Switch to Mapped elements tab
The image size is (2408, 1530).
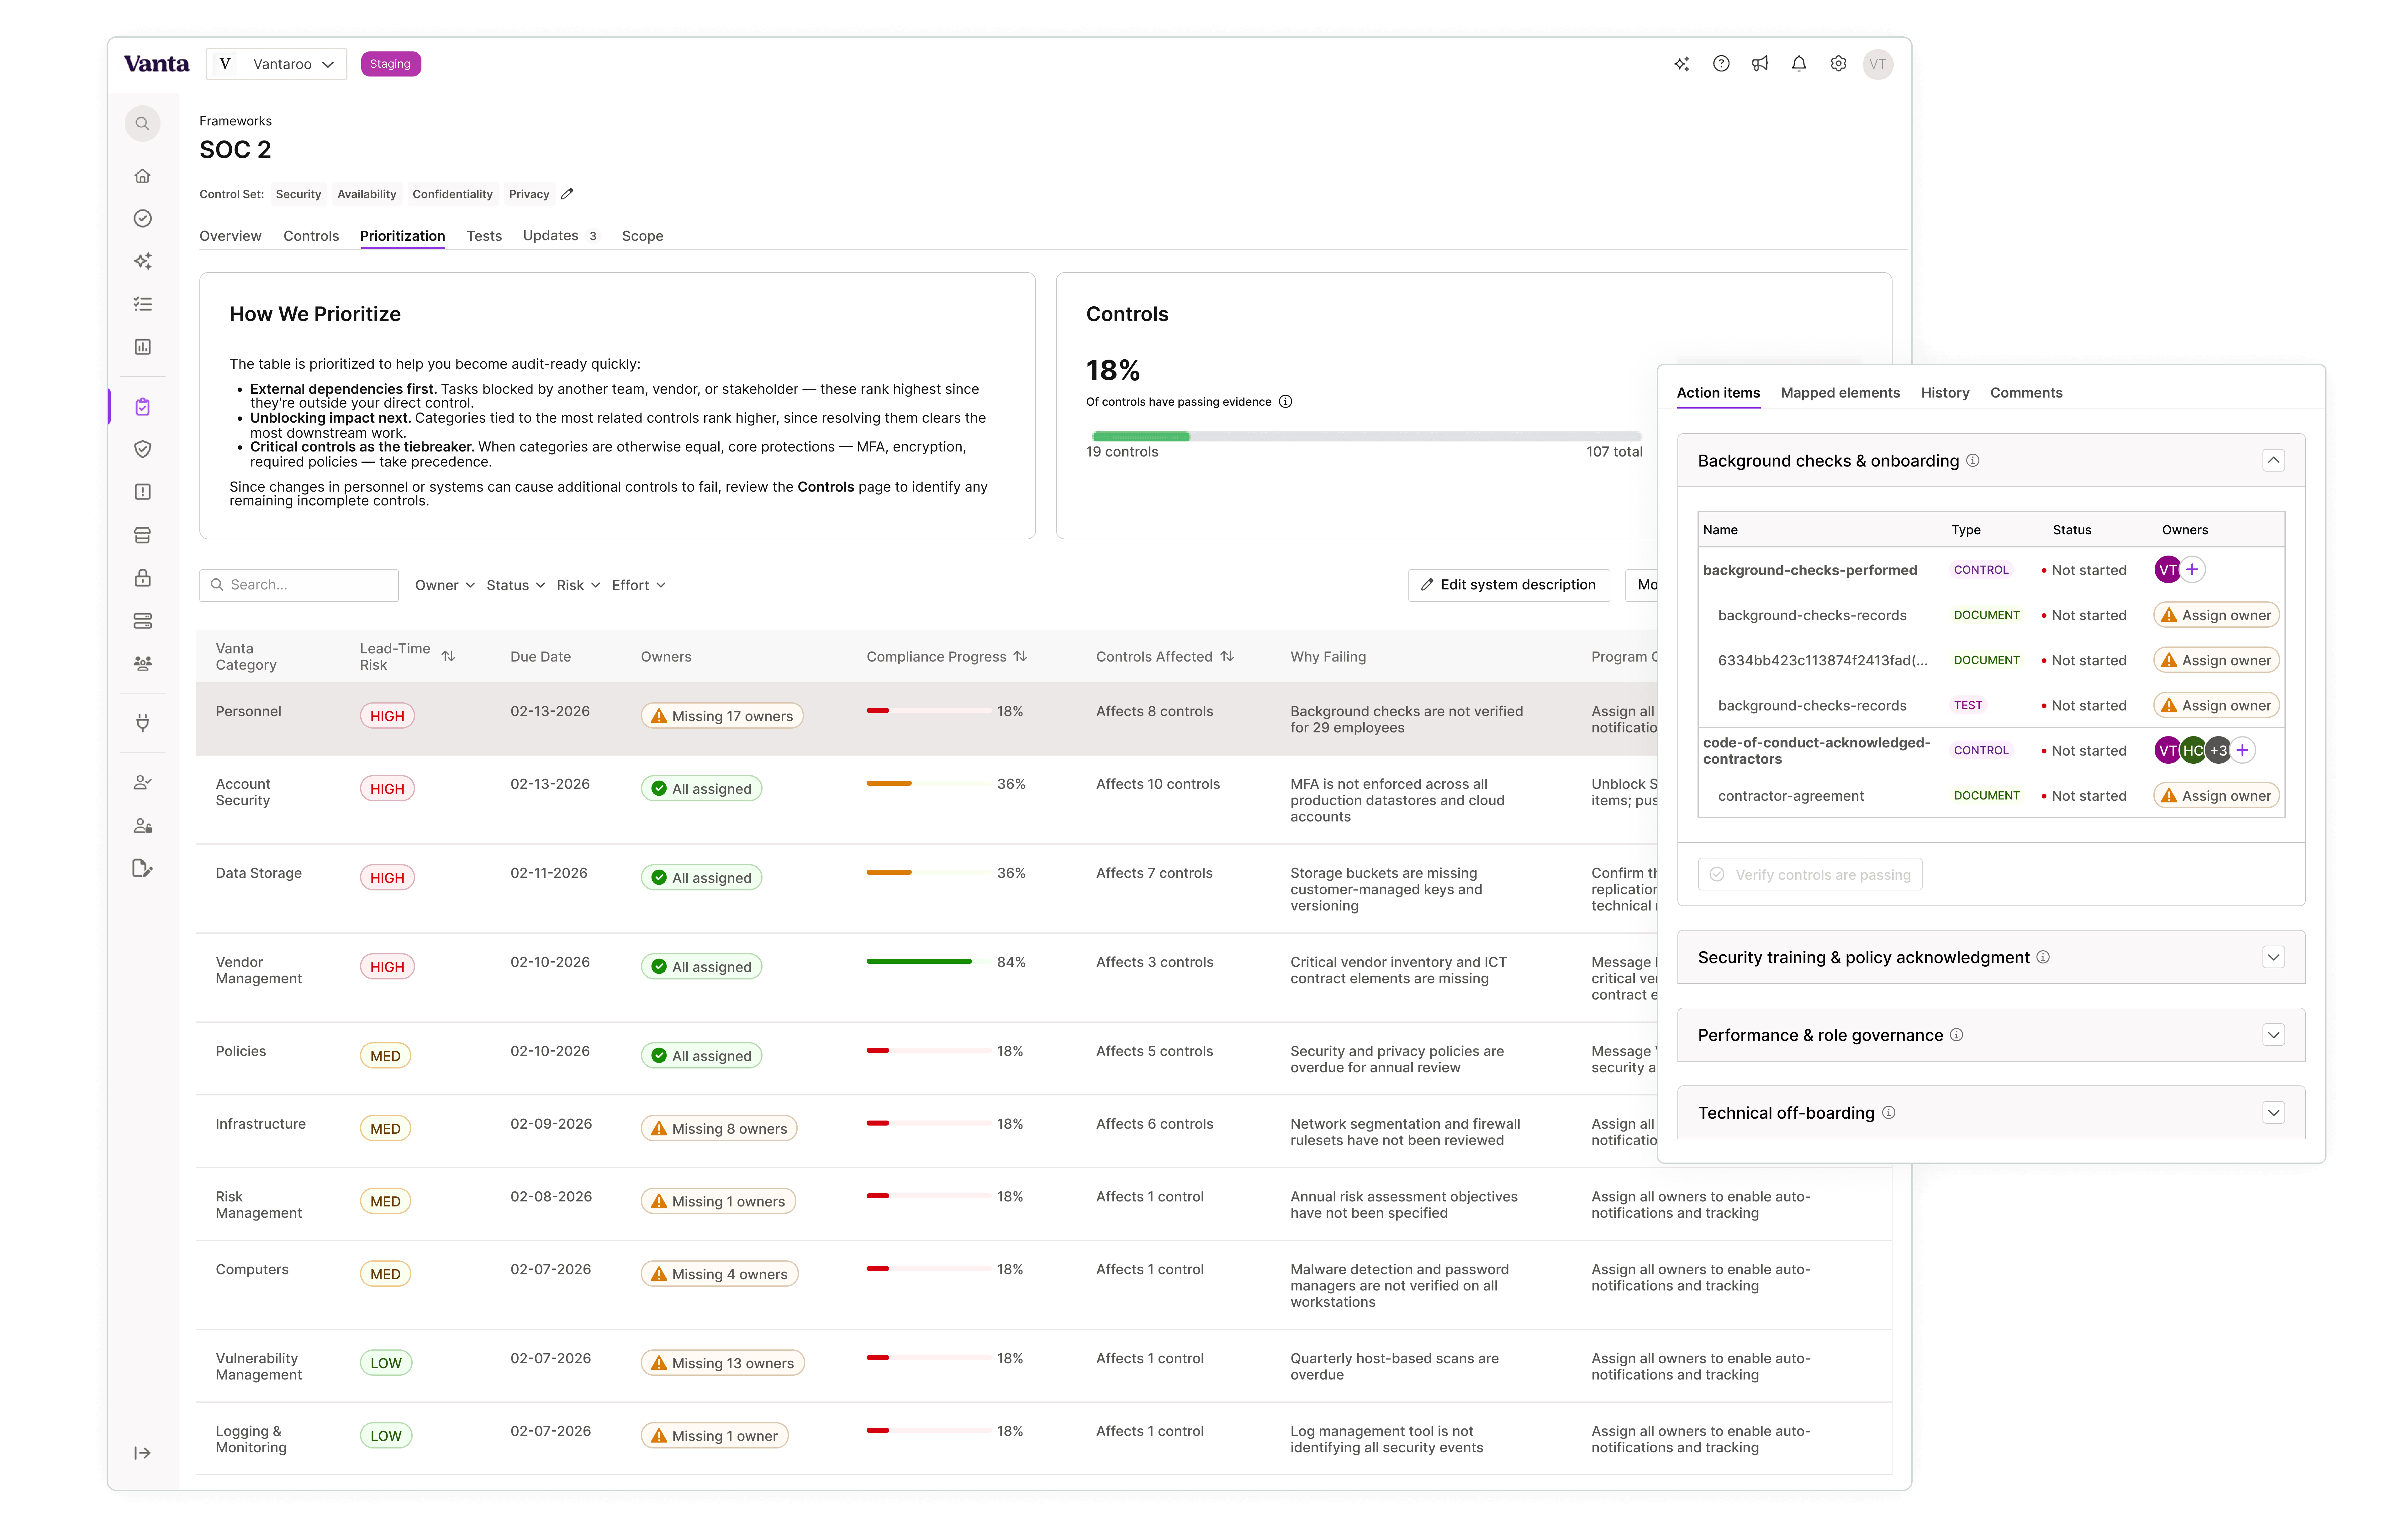coord(1840,393)
